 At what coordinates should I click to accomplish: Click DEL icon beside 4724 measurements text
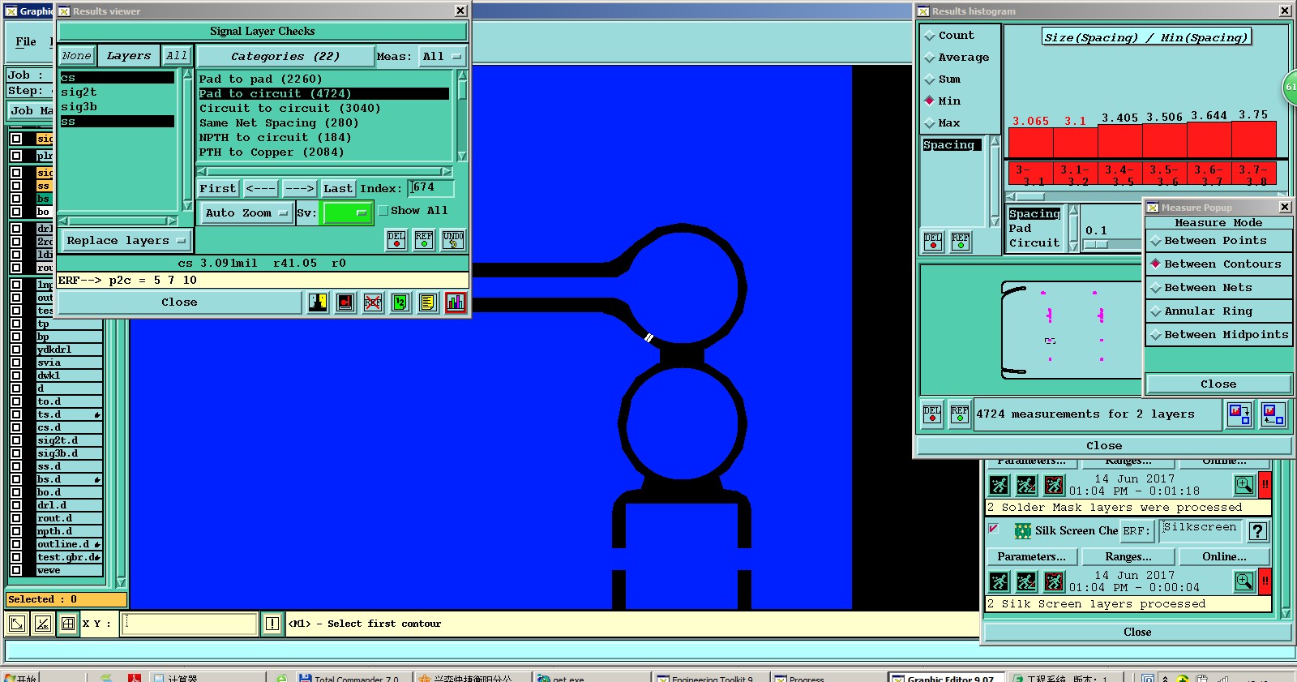932,414
